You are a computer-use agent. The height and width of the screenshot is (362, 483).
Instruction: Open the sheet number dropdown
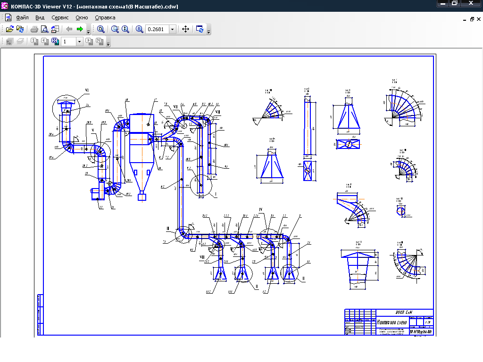coord(79,41)
